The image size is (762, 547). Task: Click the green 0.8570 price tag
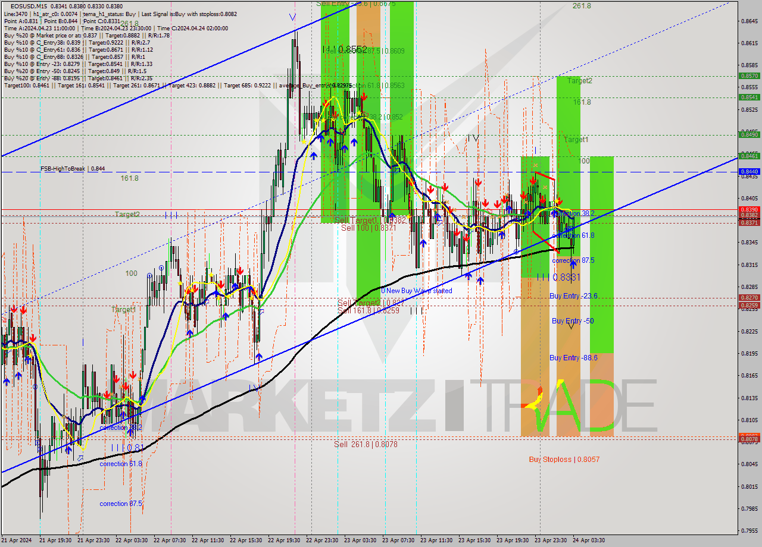tap(749, 76)
